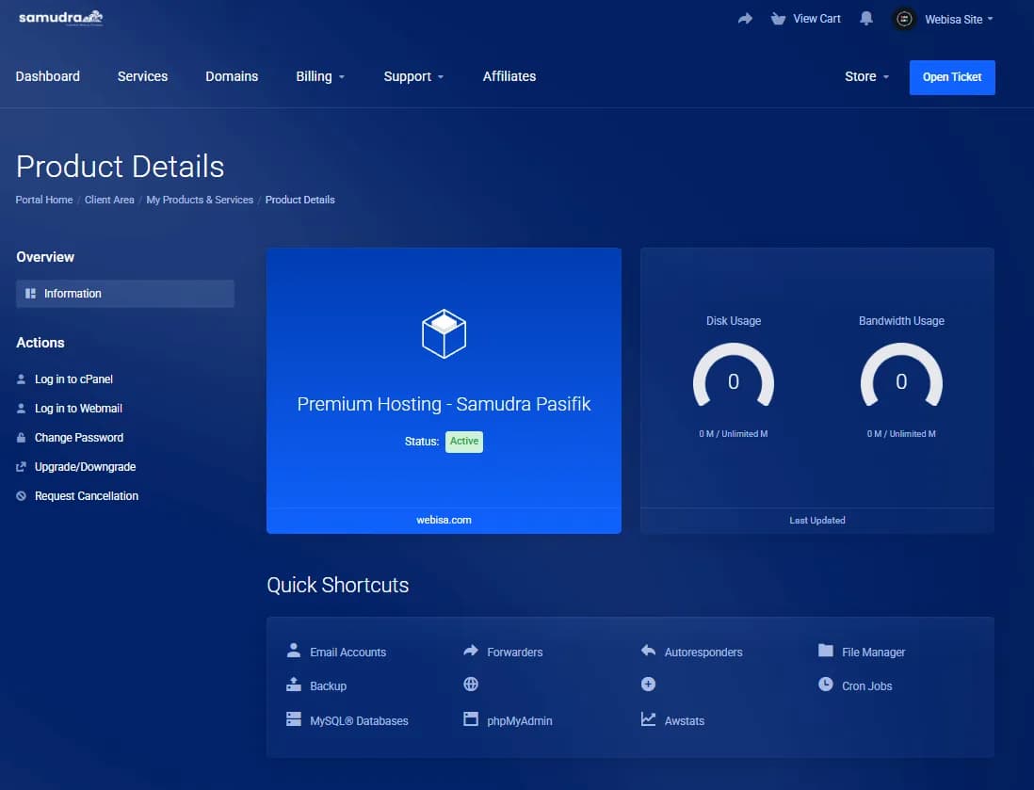Screen dimensions: 1034x790
Task: Open the Store dropdown menu
Action: [866, 77]
